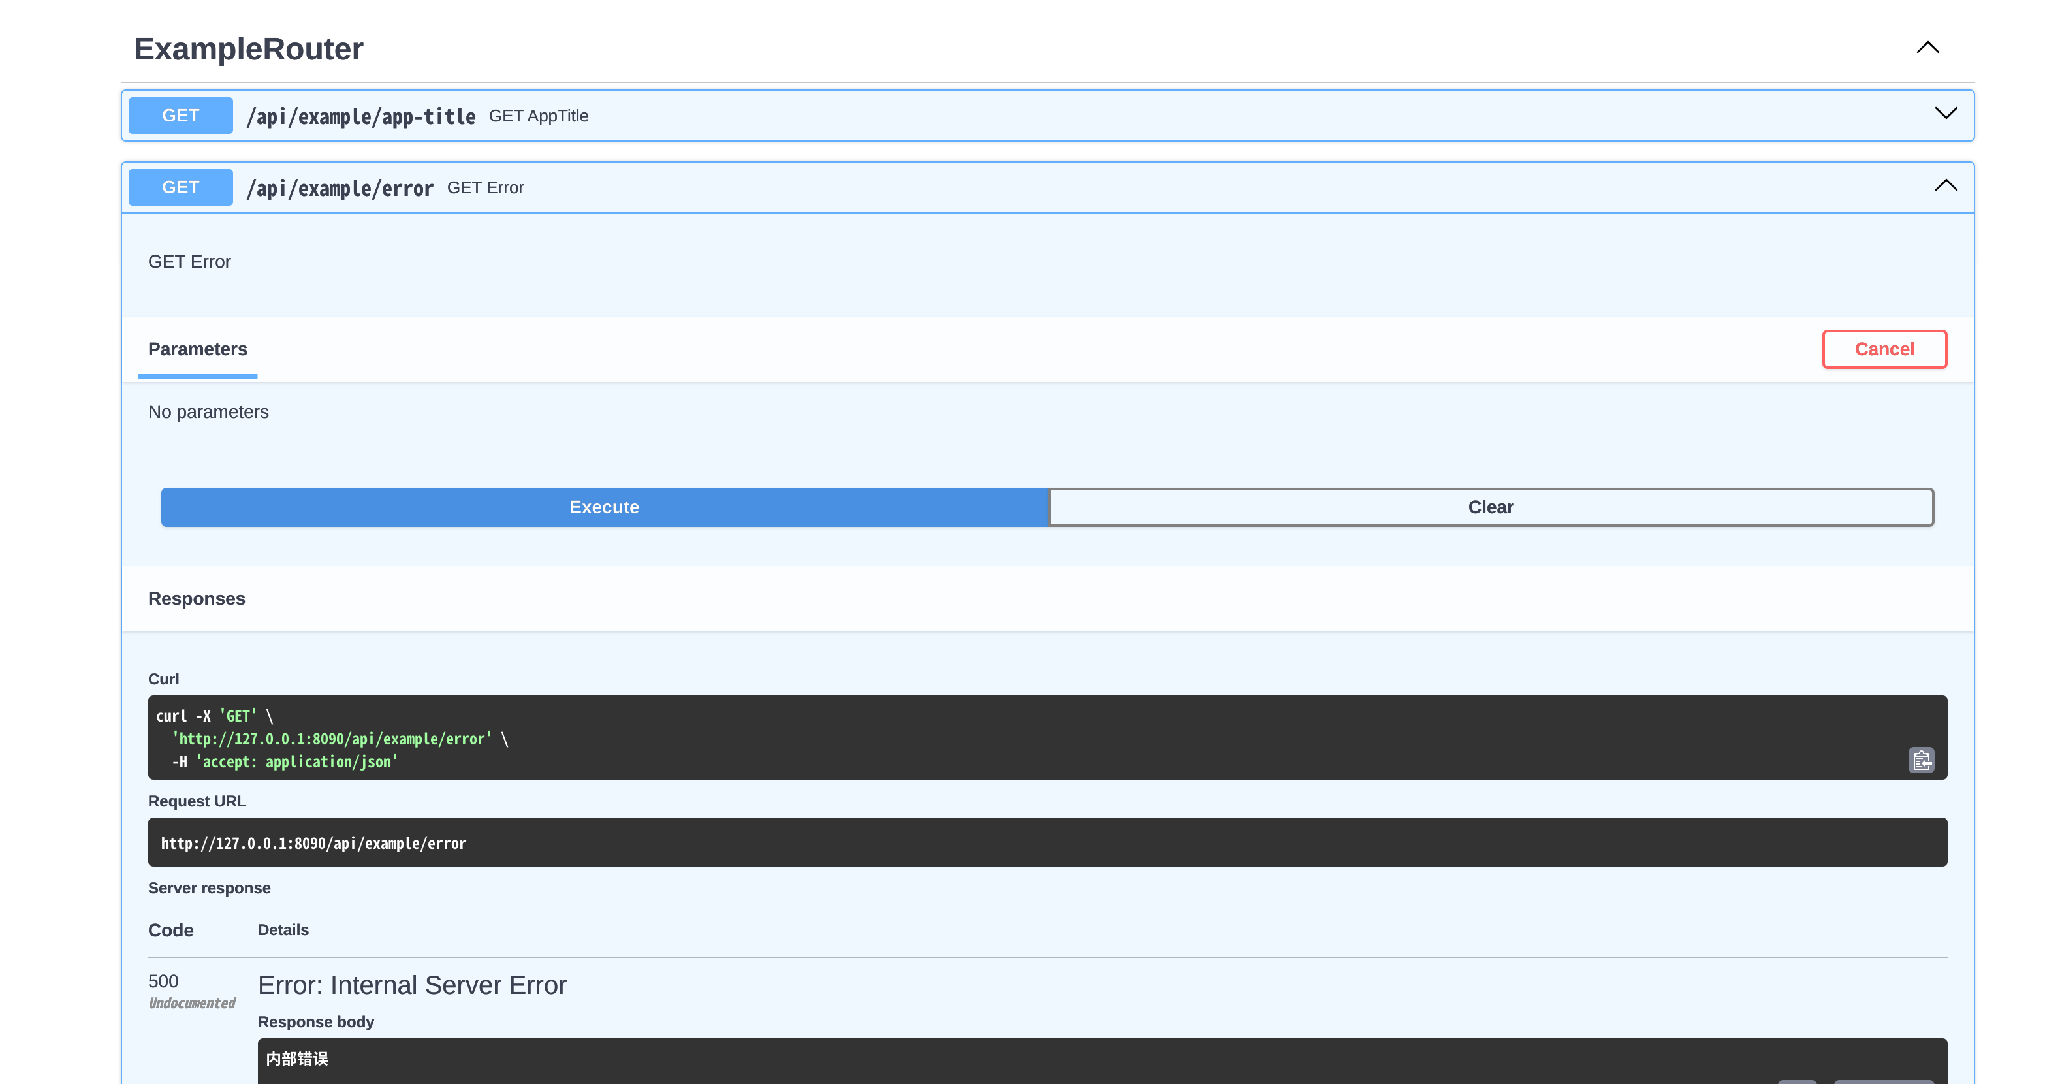Clear the response with Clear button

tap(1491, 507)
